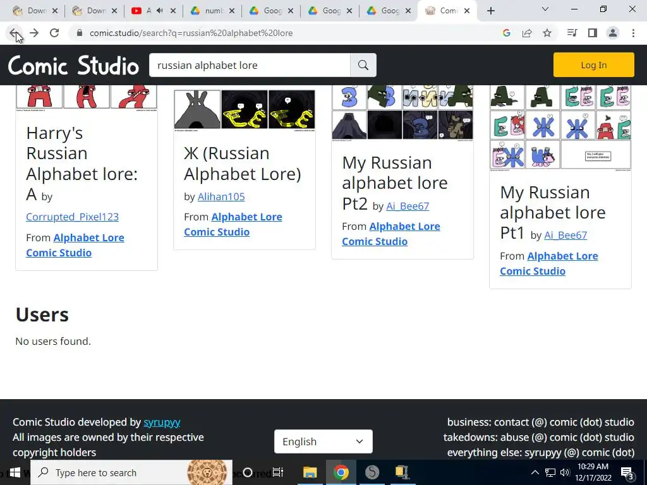
Task: Click thumbnail of Russian alphabet lore Pt2
Action: [402, 112]
